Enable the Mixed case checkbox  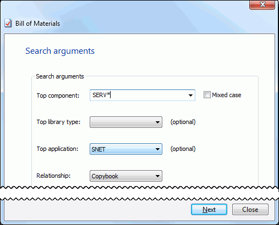point(207,95)
